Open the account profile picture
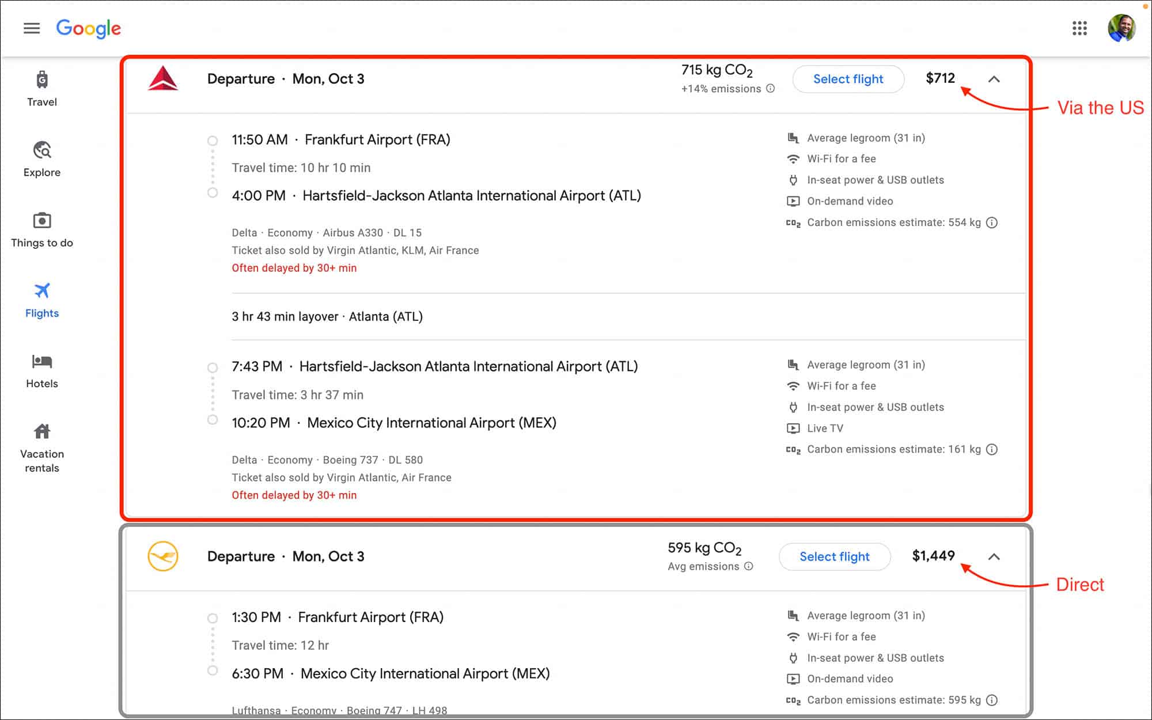The width and height of the screenshot is (1152, 720). [1121, 28]
